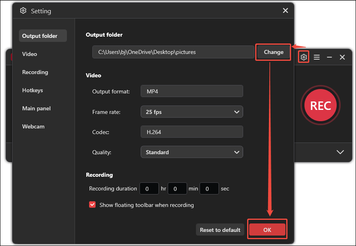Open the Main panel settings
Image resolution: width=356 pixels, height=246 pixels.
(36, 108)
